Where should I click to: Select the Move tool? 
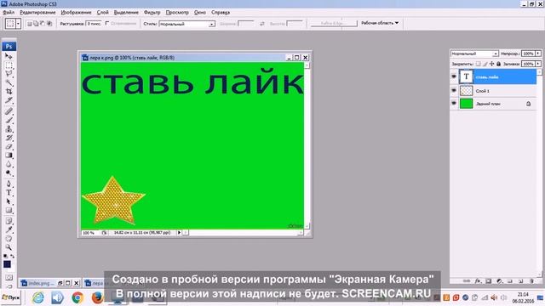[x=9, y=56]
